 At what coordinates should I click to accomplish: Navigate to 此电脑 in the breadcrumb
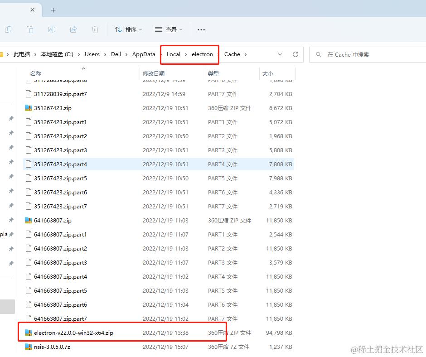tap(22, 54)
